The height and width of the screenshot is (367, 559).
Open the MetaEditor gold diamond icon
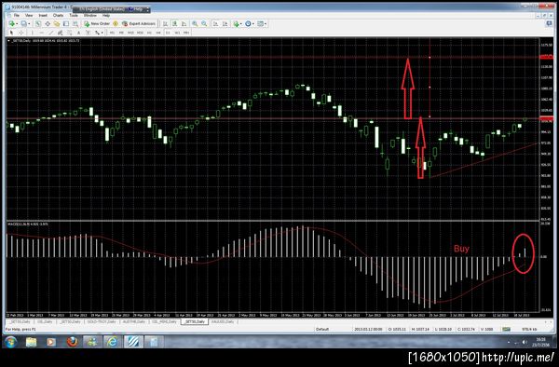(x=116, y=24)
